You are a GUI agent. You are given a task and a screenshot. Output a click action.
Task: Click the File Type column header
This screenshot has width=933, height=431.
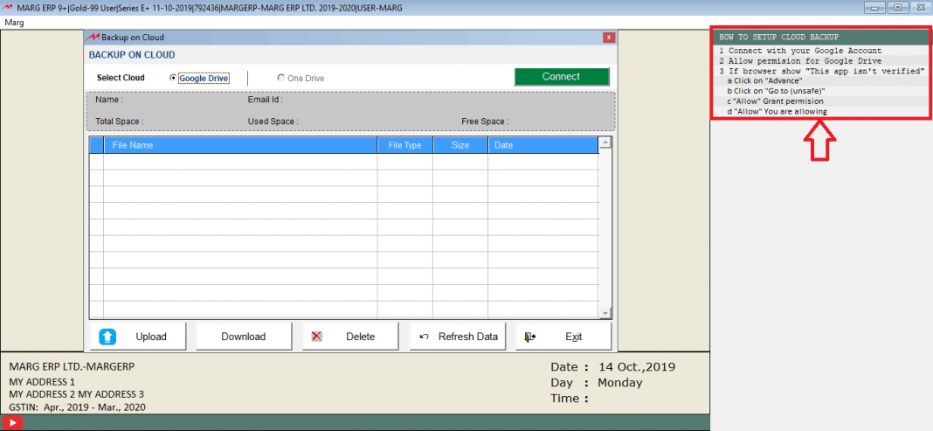404,145
